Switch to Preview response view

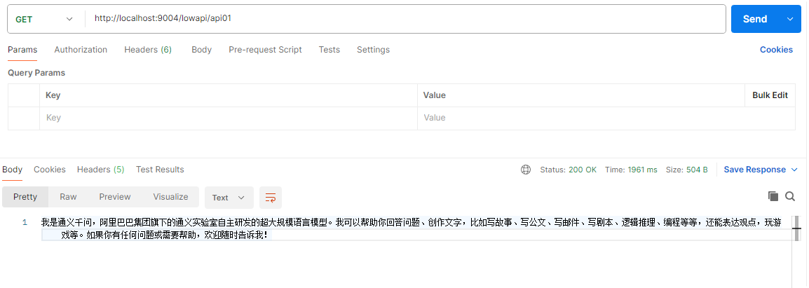[x=115, y=197]
